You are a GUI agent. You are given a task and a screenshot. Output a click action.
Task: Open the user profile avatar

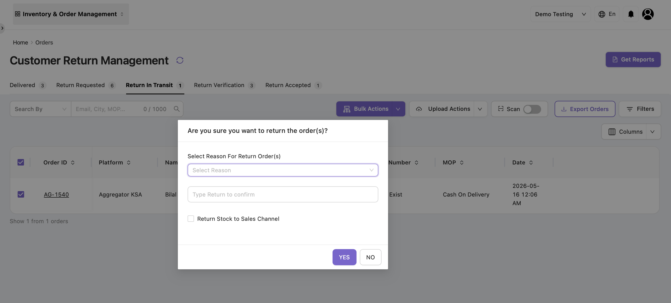(x=648, y=14)
